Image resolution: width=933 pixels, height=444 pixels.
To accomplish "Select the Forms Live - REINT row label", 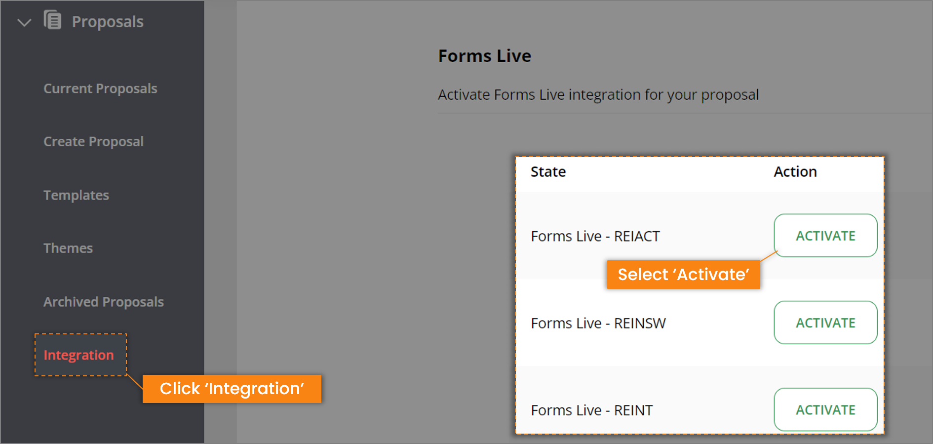I will click(591, 409).
